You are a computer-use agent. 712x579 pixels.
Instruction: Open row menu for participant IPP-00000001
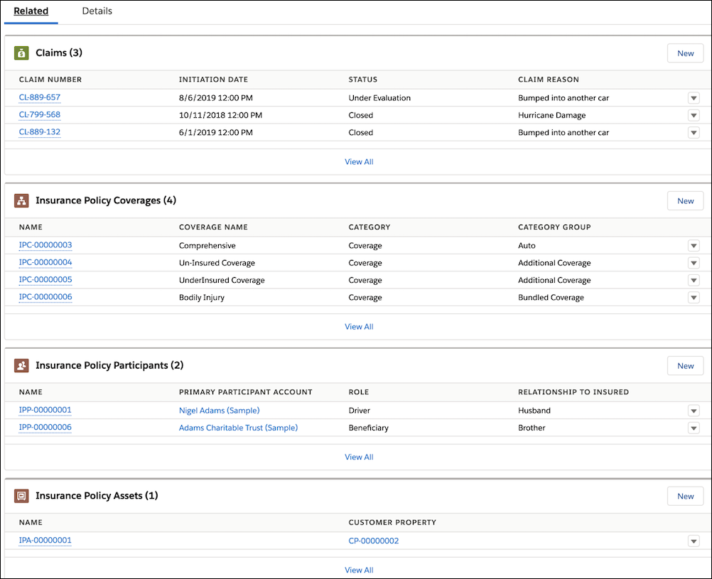(x=694, y=411)
